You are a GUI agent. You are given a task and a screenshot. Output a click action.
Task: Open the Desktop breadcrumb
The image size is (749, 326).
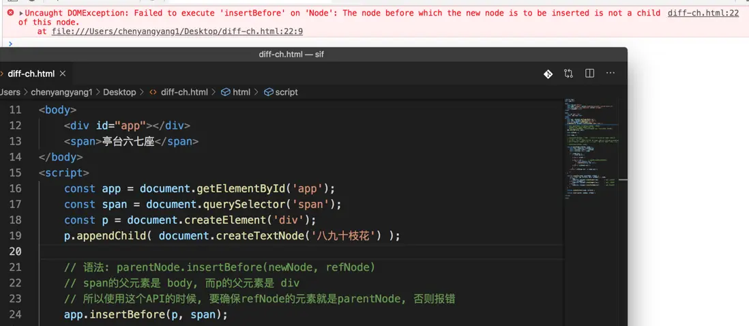[119, 92]
